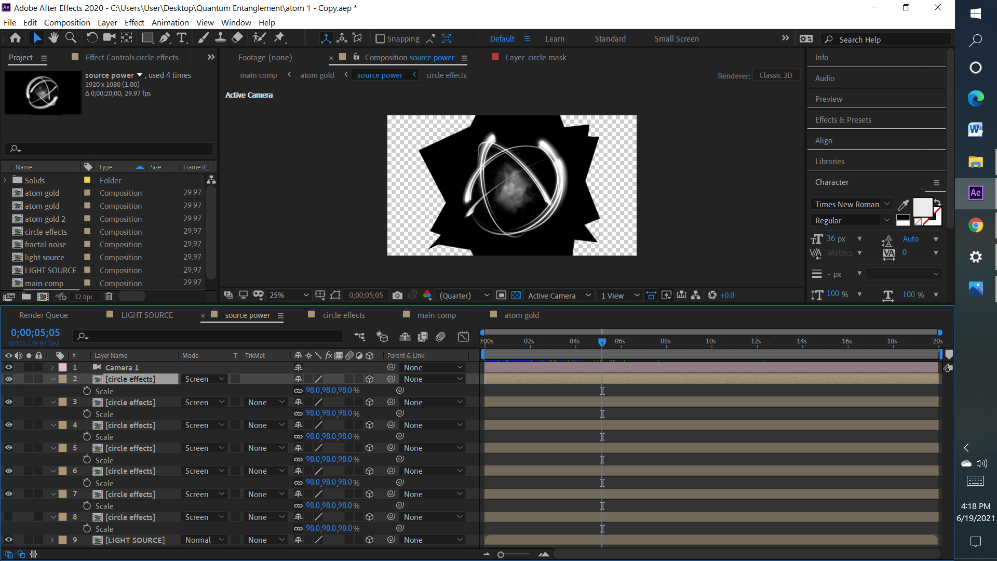Switch to the Standard workspace
The height and width of the screenshot is (561, 997).
(610, 39)
